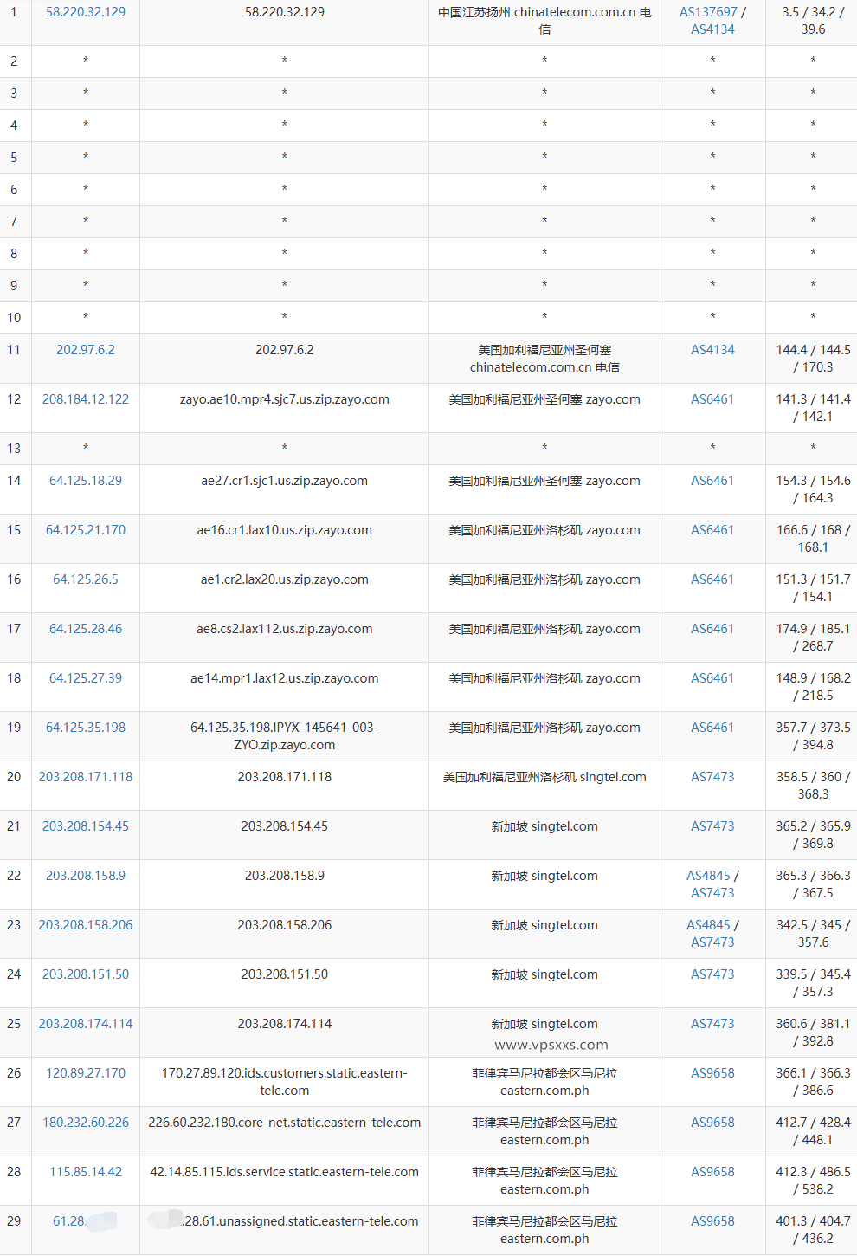857x1256 pixels.
Task: Open IP link 203.208.174.114
Action: tap(86, 1024)
